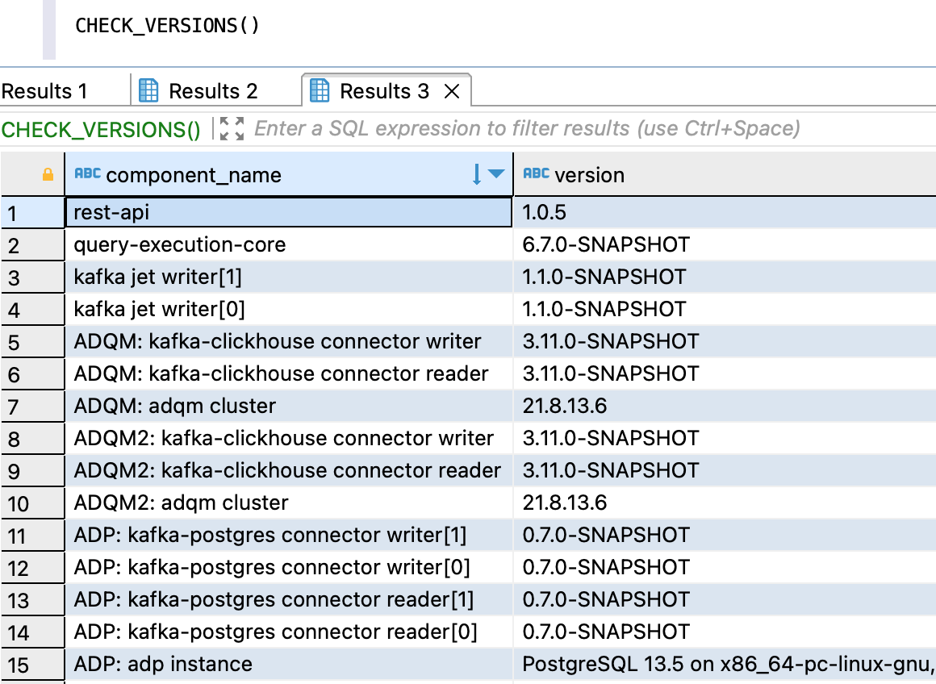
Task: Close the Results 3 tab
Action: tap(452, 92)
